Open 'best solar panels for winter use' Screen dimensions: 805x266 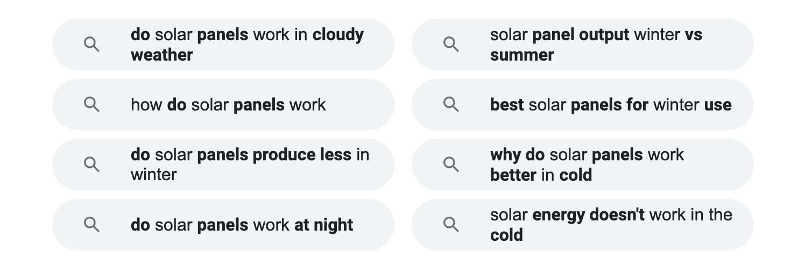610,105
